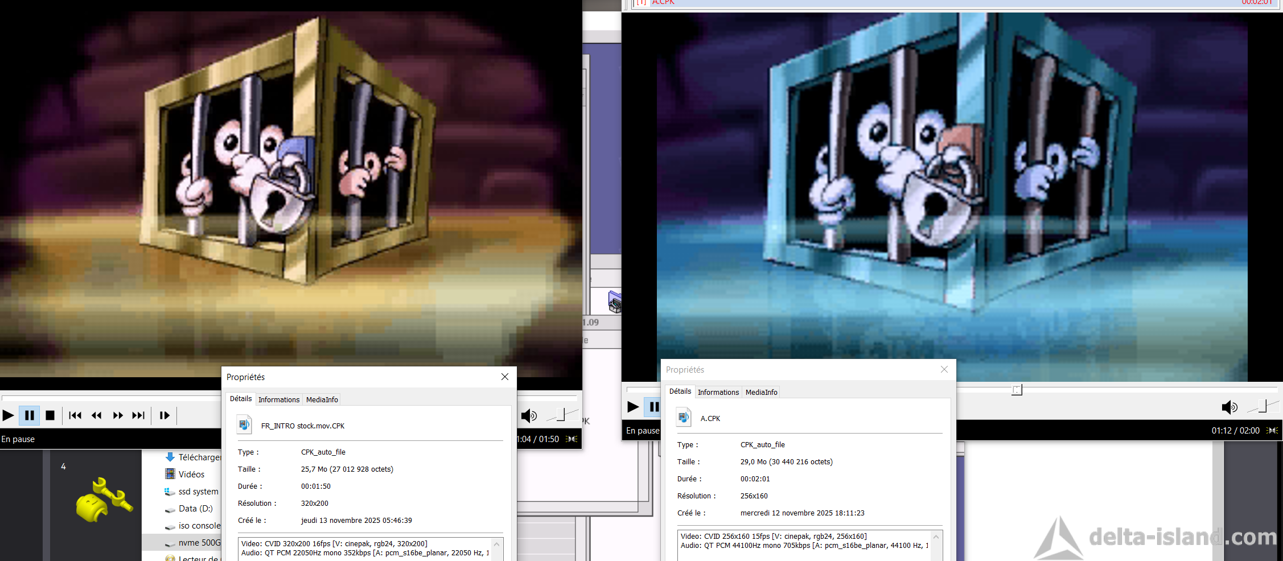Image resolution: width=1283 pixels, height=561 pixels.
Task: Click the right player seek bar thumb
Action: pyautogui.click(x=1017, y=390)
